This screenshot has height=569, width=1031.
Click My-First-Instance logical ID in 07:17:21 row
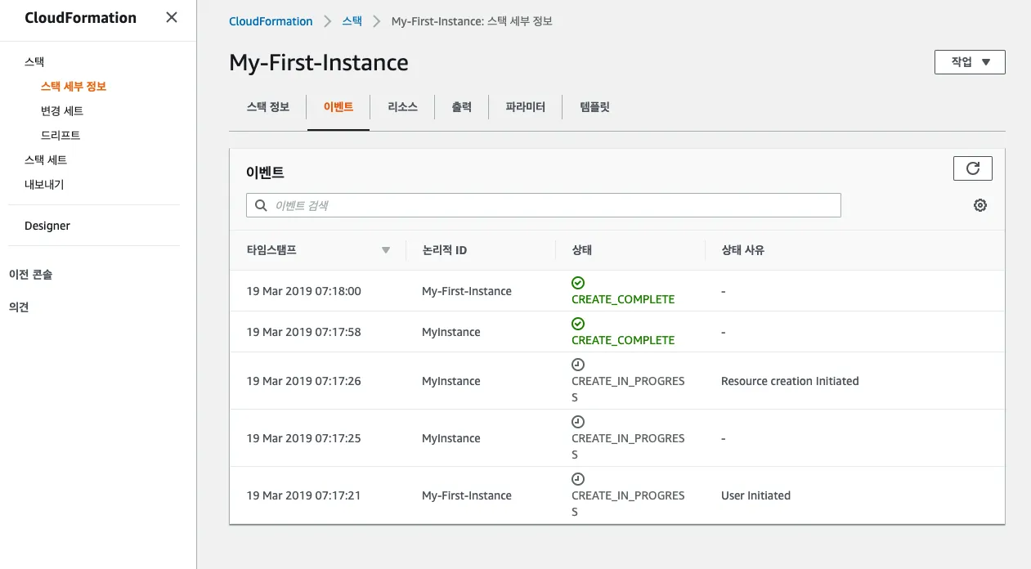(467, 495)
